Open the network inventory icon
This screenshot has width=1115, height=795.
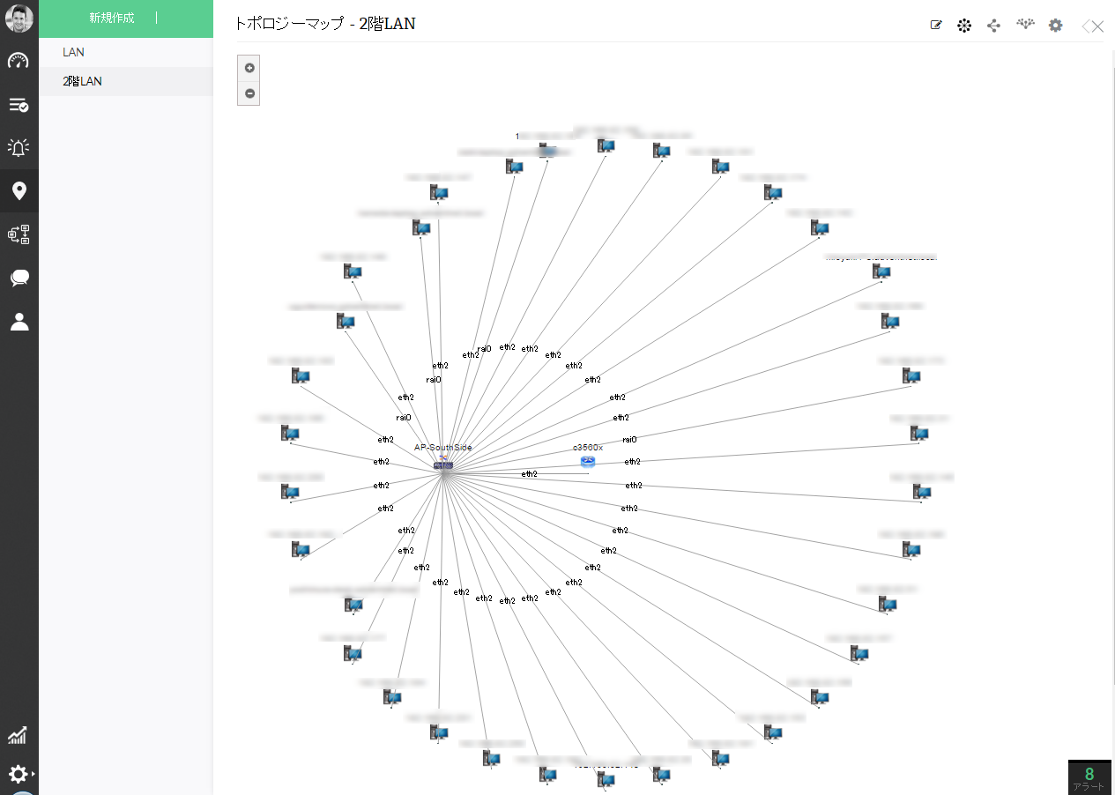tap(19, 234)
